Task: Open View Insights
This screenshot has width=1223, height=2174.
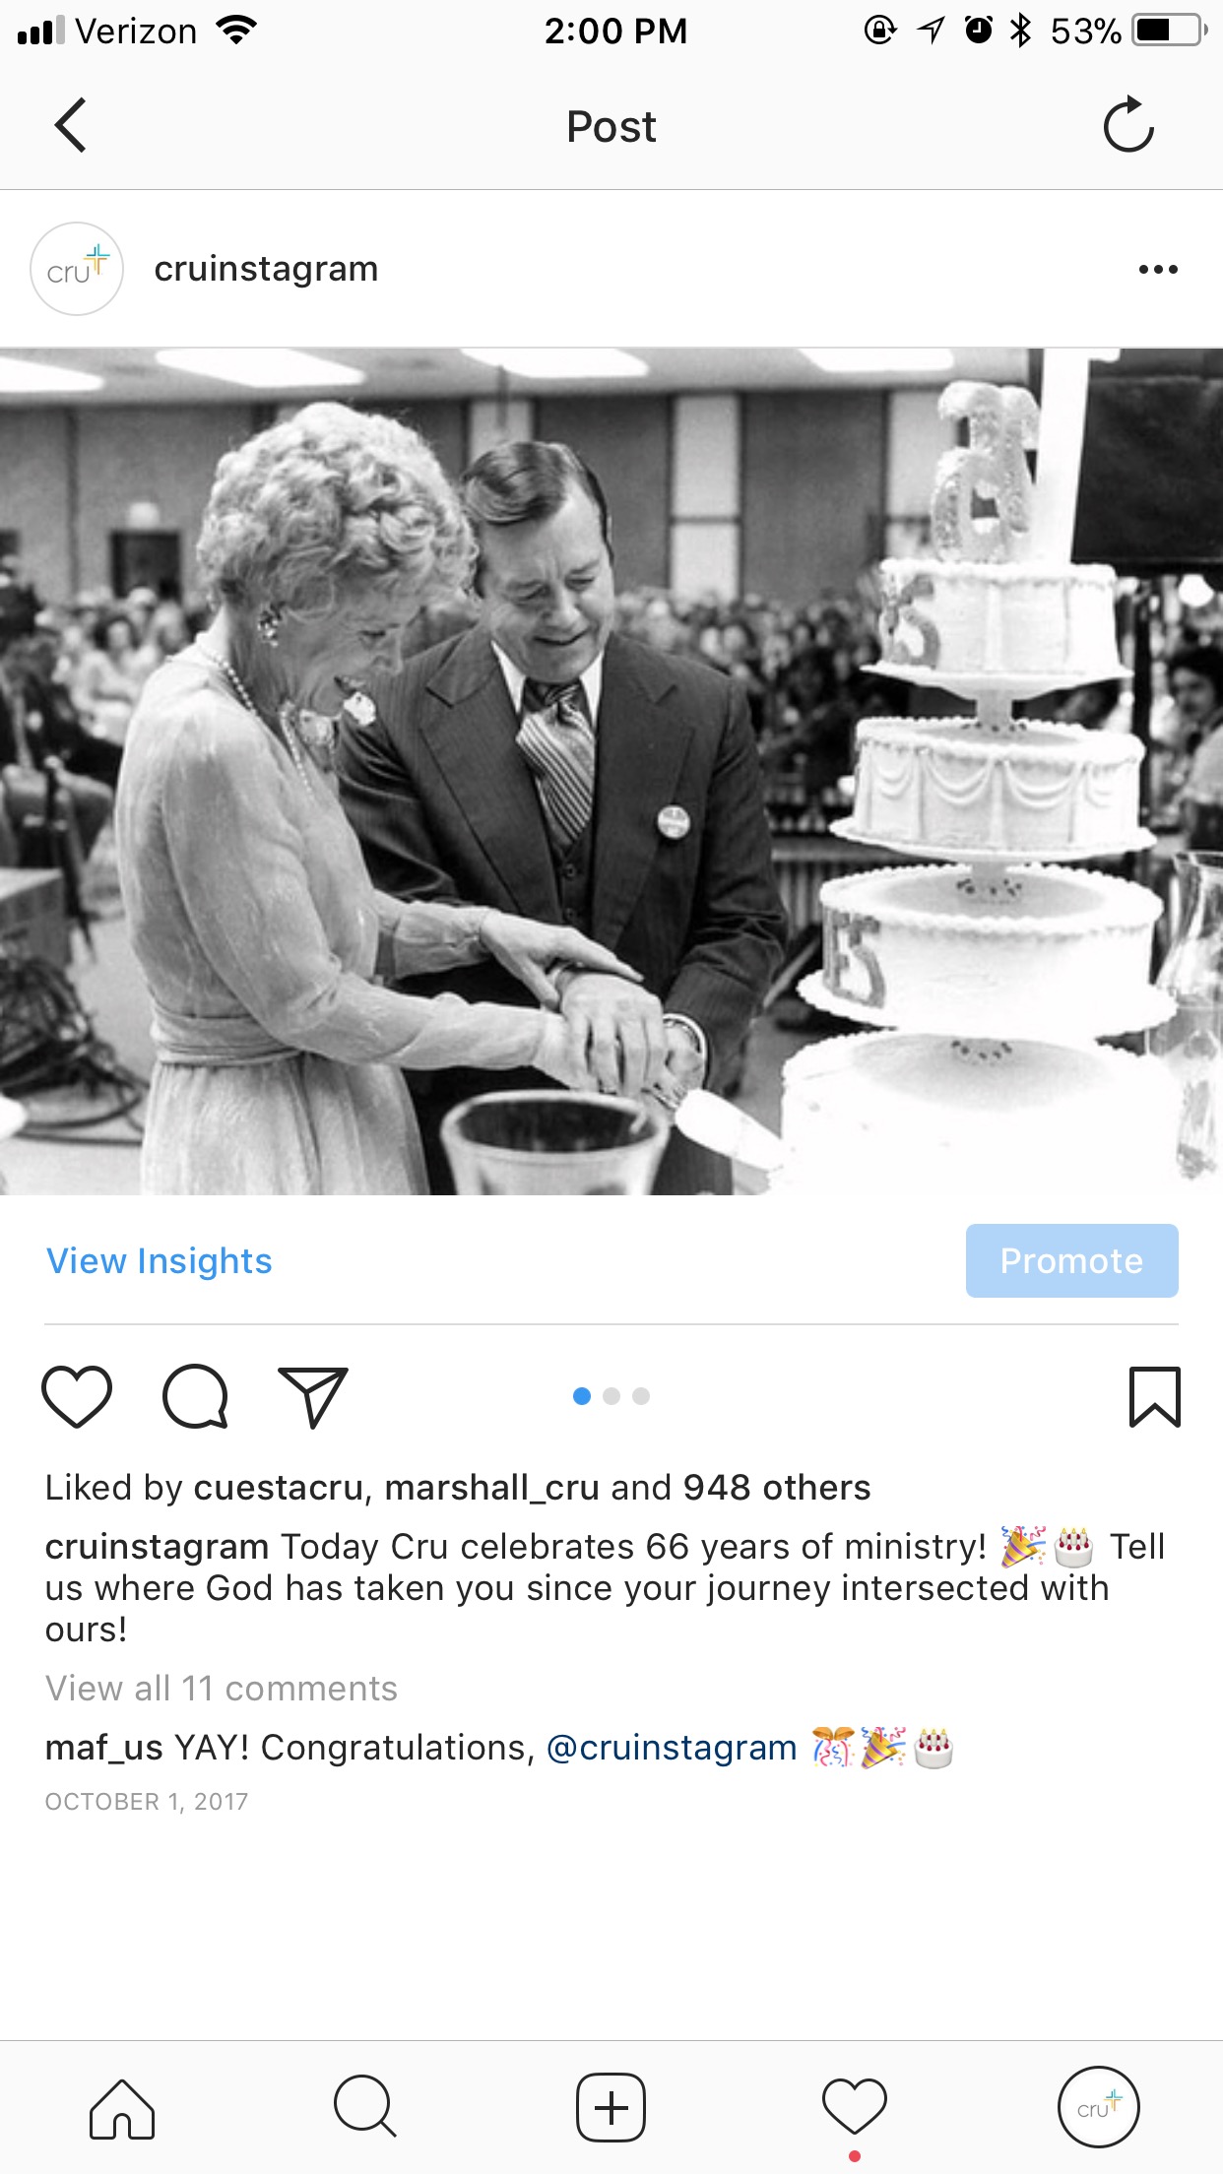Action: coord(160,1261)
